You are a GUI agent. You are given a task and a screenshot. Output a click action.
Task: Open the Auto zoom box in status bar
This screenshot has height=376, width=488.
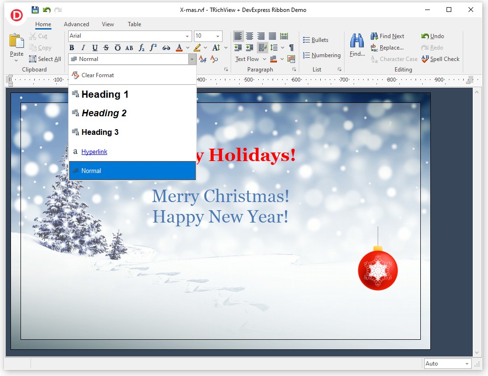[447, 364]
